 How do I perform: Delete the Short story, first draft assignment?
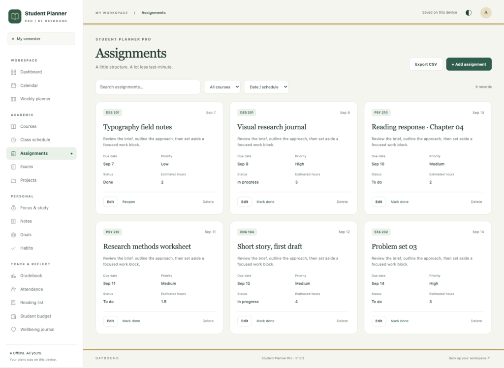tap(342, 321)
